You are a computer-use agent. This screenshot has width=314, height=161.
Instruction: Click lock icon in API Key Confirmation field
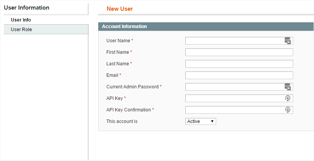point(288,110)
